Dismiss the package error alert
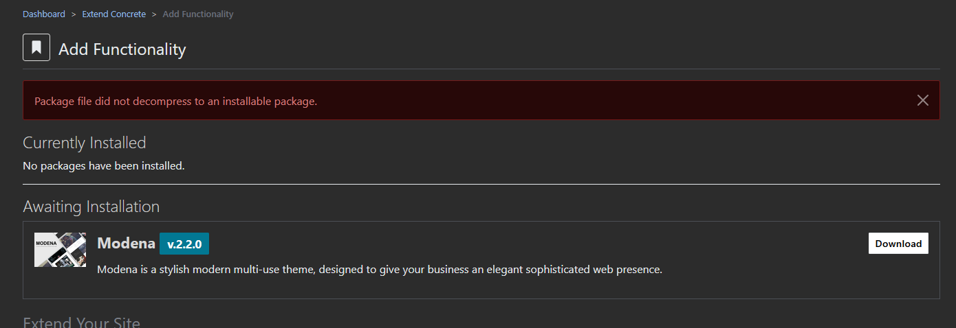 tap(923, 100)
